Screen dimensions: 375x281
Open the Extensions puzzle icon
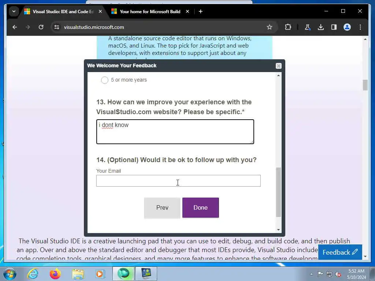tap(288, 27)
